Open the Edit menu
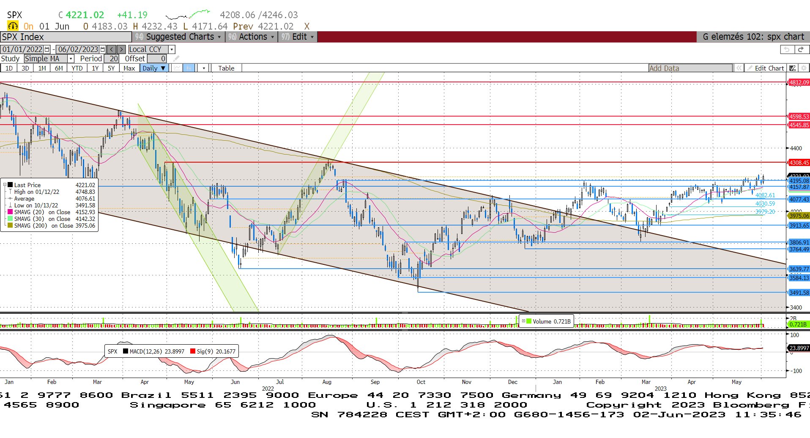 pos(298,37)
